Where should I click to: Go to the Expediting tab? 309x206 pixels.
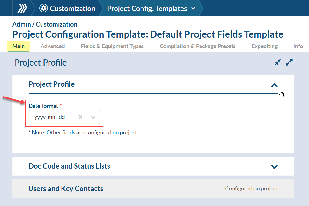point(264,46)
